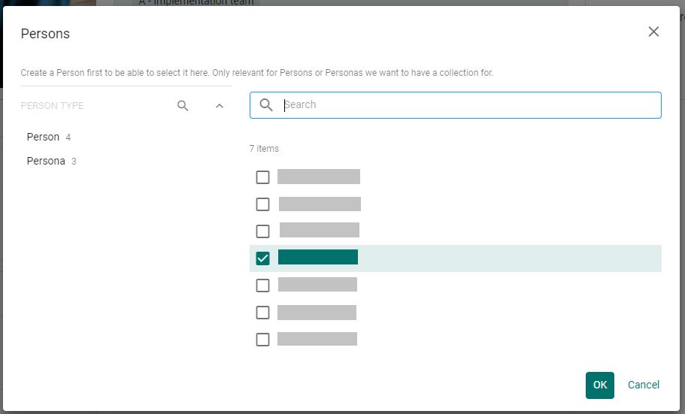The width and height of the screenshot is (685, 414).
Task: Confirm selection with the OK button
Action: pyautogui.click(x=599, y=385)
